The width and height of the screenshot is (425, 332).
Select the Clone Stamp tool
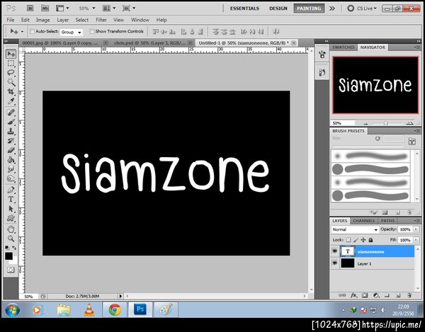click(x=11, y=132)
